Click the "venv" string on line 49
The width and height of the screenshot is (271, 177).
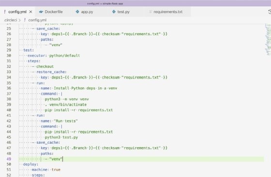pos(56,159)
